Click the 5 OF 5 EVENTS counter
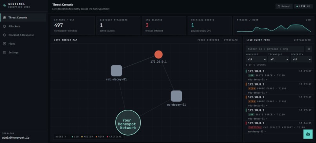This screenshot has height=143, width=316. [x=256, y=65]
